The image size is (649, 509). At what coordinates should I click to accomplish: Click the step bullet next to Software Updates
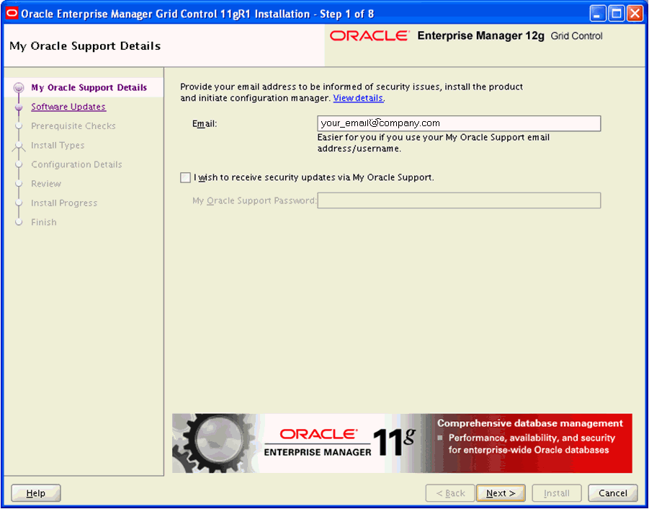pos(19,107)
